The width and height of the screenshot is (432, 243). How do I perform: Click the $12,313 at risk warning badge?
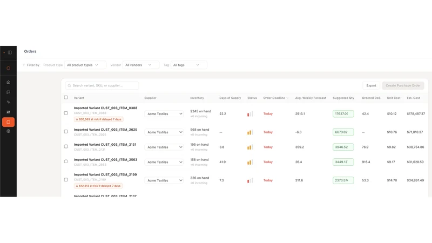click(98, 186)
